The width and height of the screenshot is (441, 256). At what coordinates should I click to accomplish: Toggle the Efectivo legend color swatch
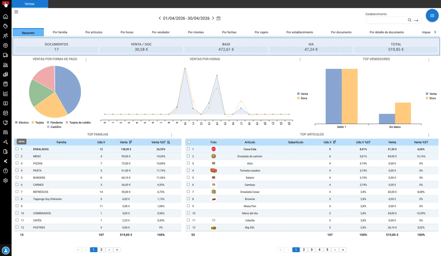(x=16, y=122)
